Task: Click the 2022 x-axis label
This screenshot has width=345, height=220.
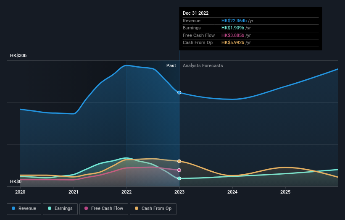Action: click(x=126, y=192)
